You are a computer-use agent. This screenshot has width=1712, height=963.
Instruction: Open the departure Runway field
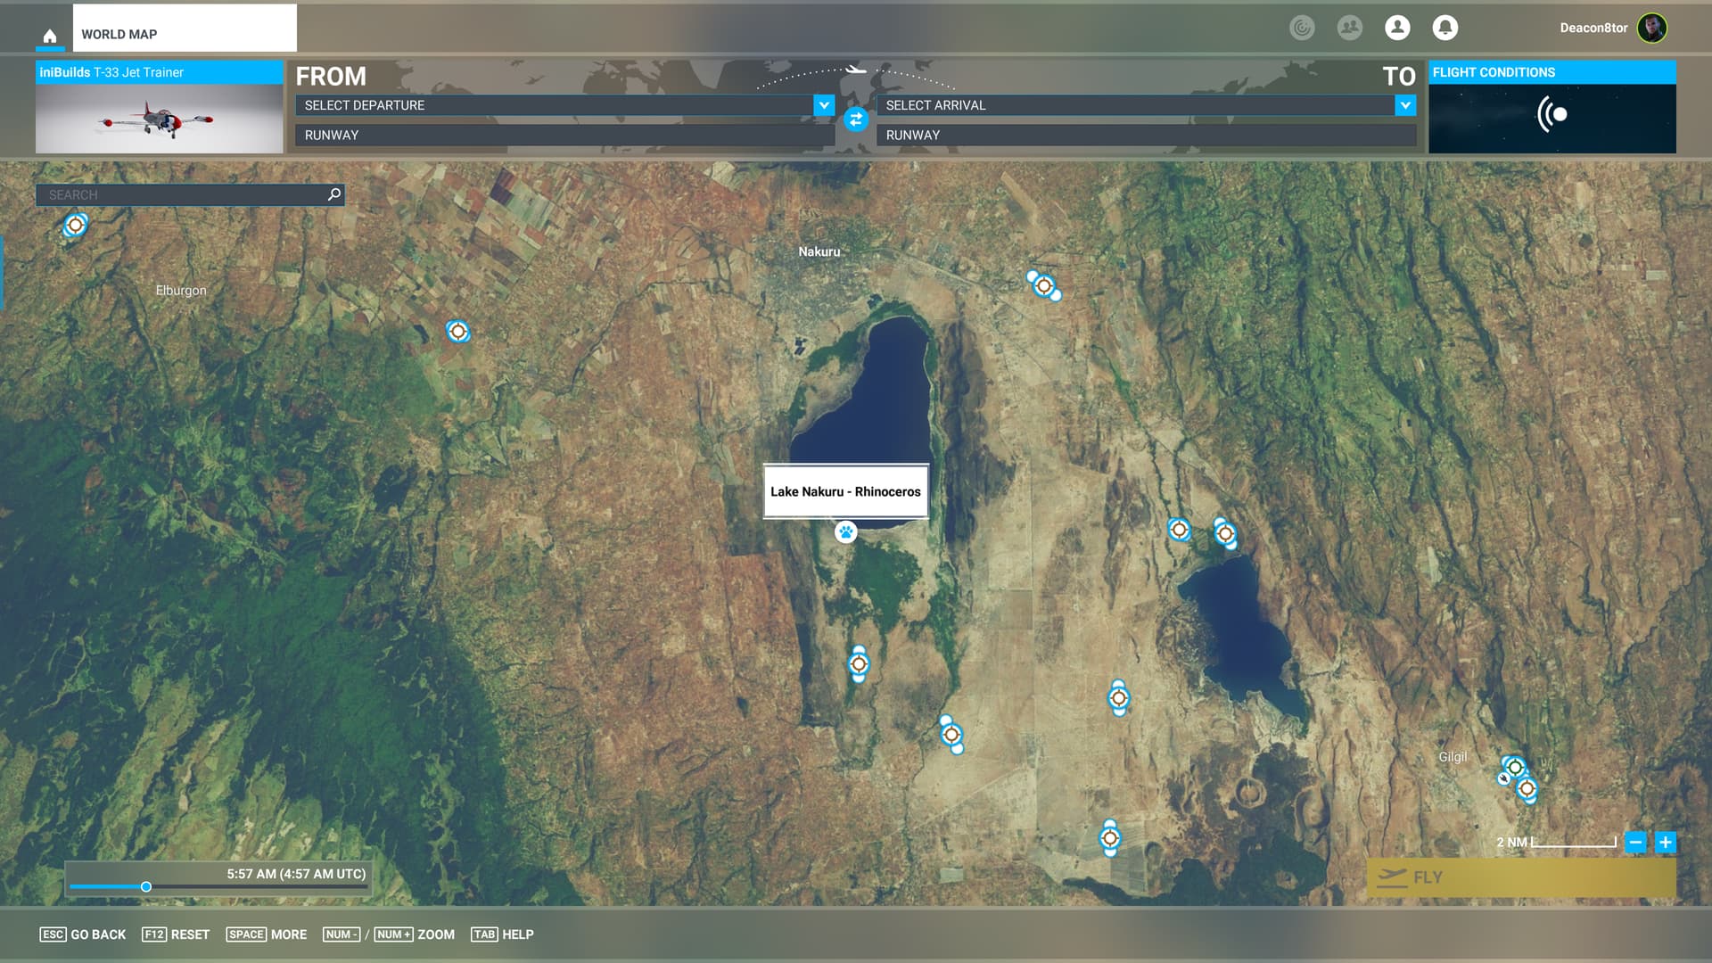(564, 136)
